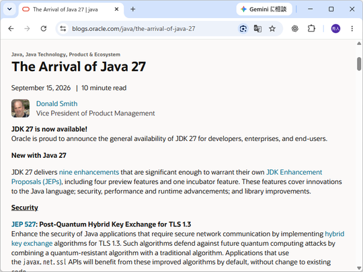Viewport: 363px width, 272px height.
Task: Expand the tab search dropdown
Action: (x=9, y=9)
